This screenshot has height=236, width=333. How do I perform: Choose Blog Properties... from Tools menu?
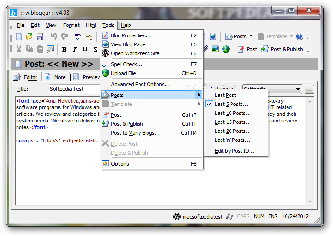[x=151, y=35]
